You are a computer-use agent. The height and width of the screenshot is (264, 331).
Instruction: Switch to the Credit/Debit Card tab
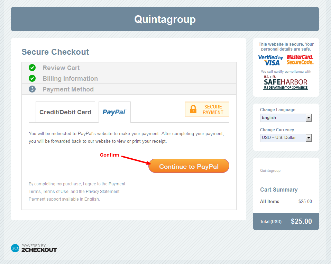[65, 112]
